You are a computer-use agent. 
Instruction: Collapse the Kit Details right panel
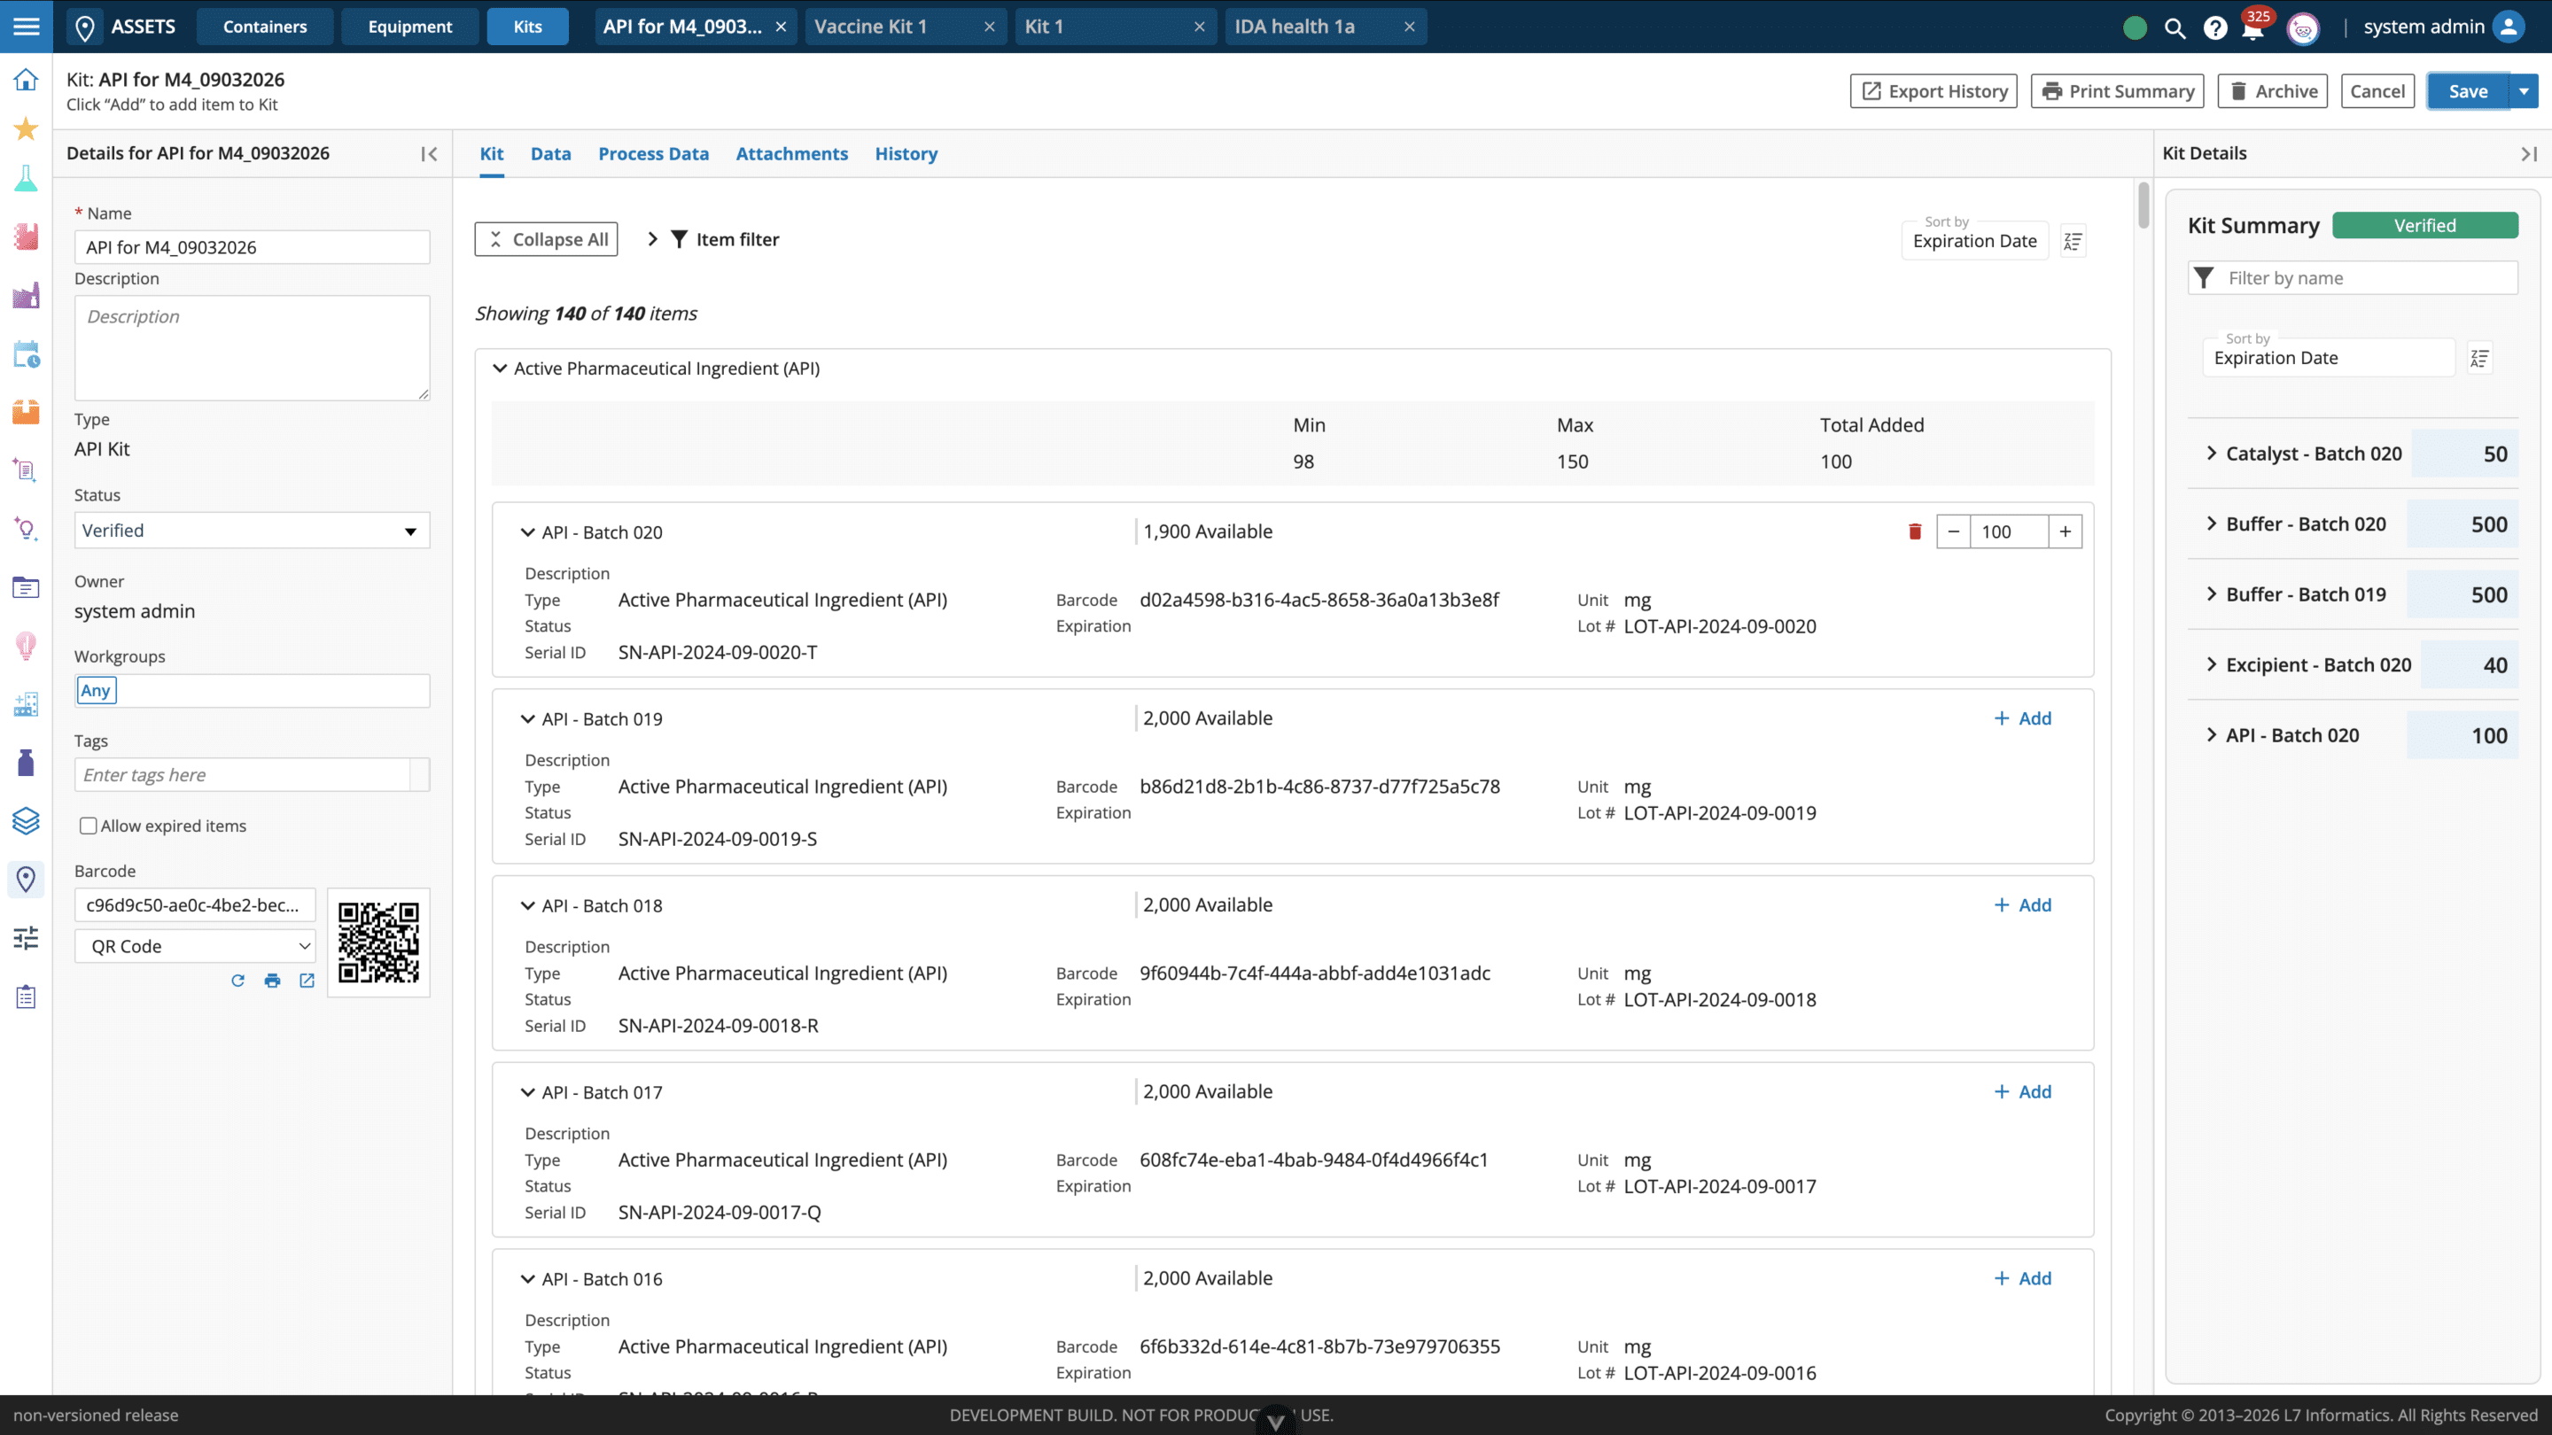pos(2529,153)
